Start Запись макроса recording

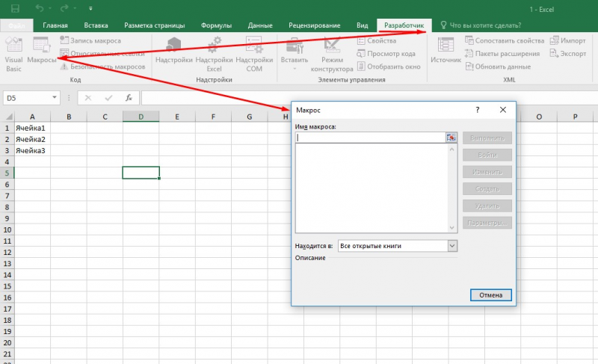(x=90, y=40)
